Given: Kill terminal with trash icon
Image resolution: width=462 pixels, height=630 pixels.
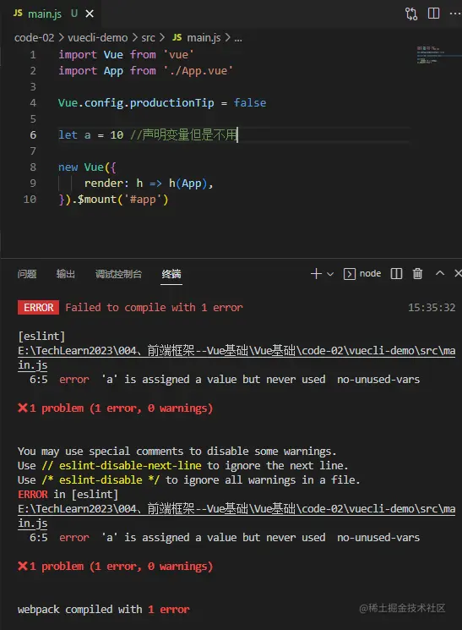Looking at the screenshot, I should 417,274.
